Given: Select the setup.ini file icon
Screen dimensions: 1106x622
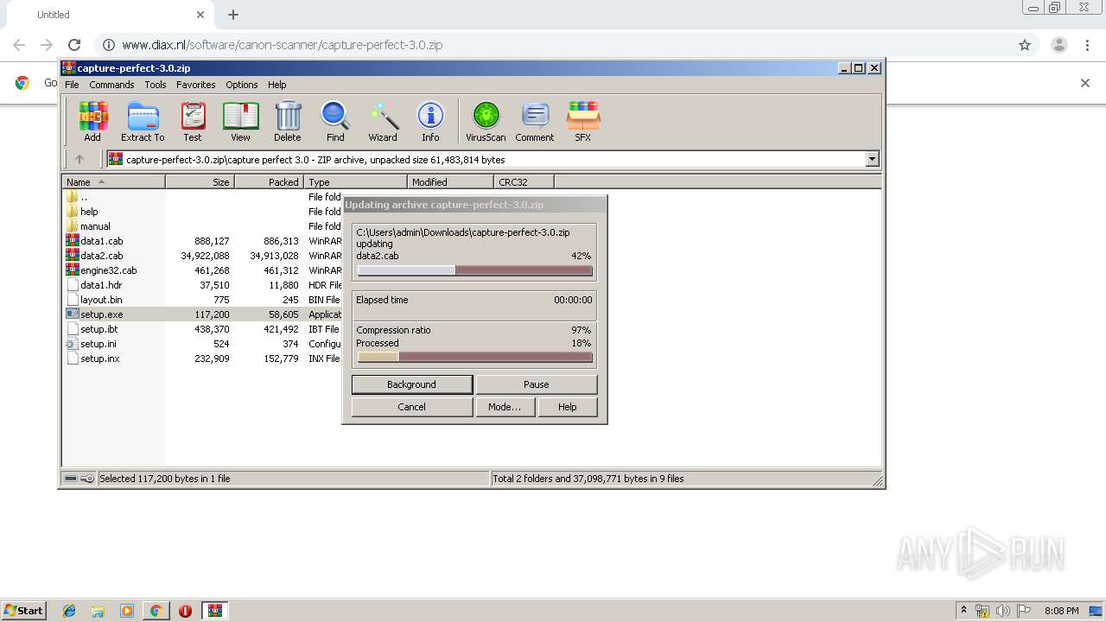Looking at the screenshot, I should [73, 343].
